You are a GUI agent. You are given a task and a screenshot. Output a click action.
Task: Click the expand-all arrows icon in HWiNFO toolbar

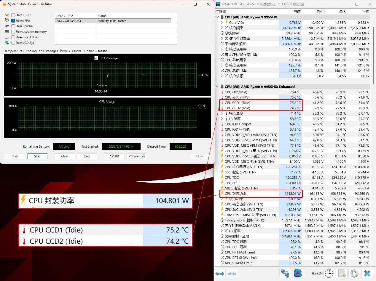pos(220,274)
